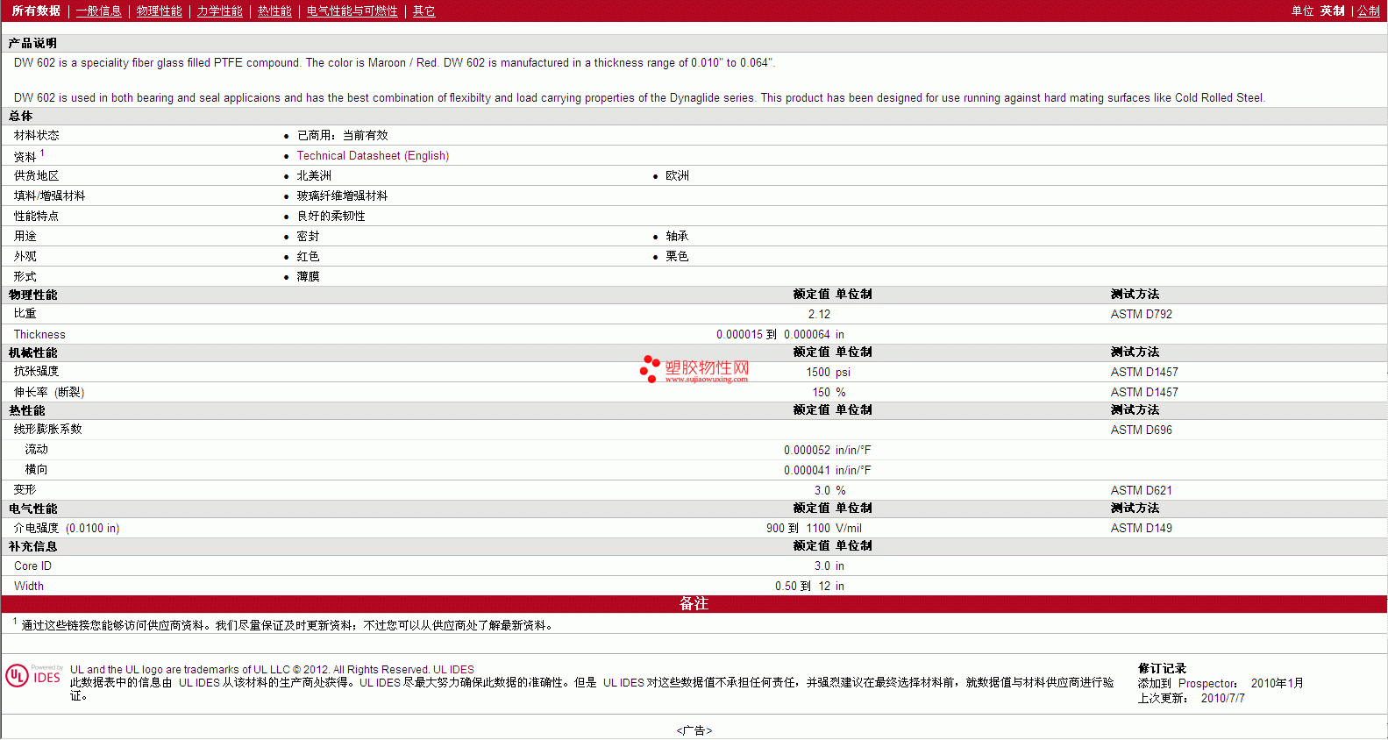
Task: Open the Technical Datasheet (English) link
Action: click(x=373, y=155)
